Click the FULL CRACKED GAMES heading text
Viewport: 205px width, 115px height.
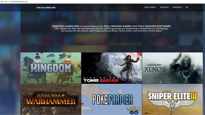tap(118, 26)
